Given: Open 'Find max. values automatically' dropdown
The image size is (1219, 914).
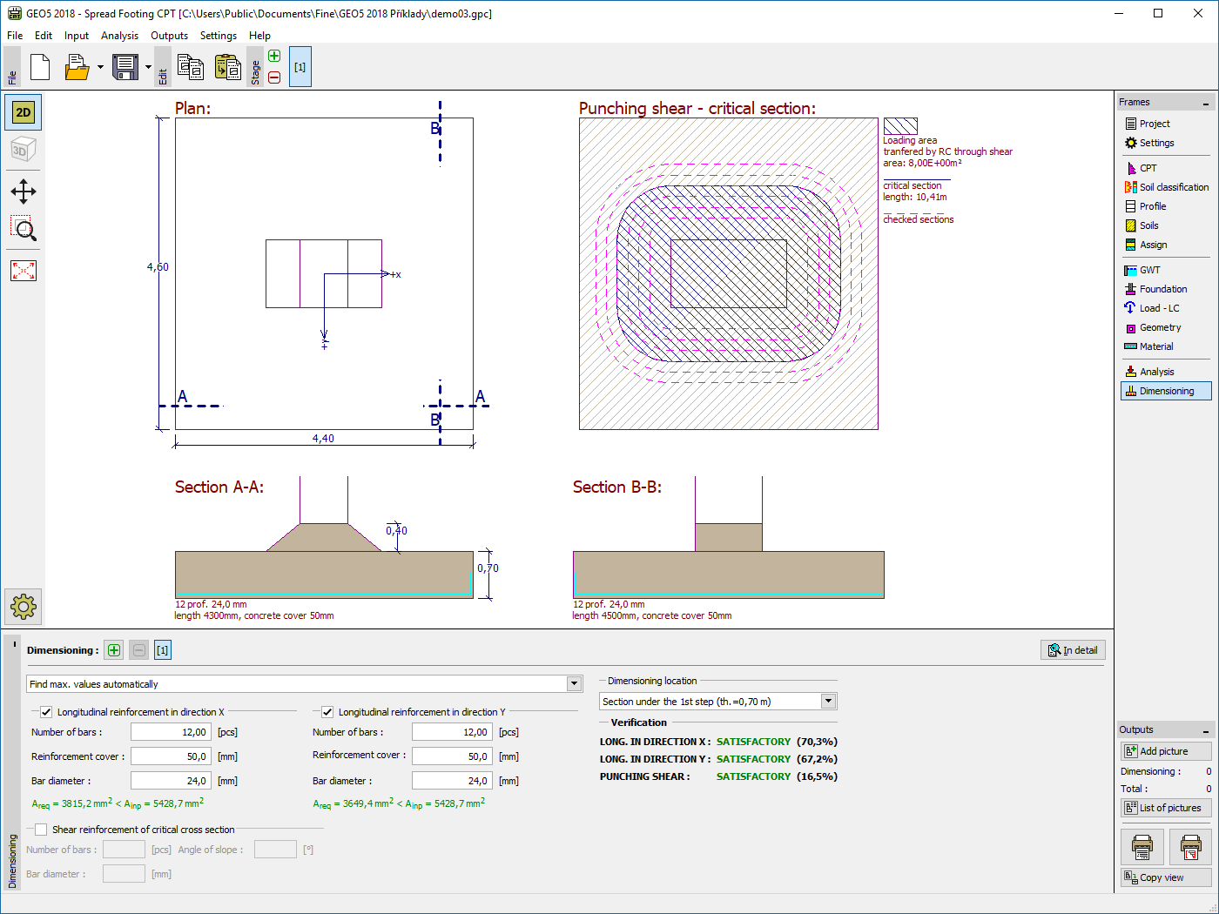Looking at the screenshot, I should tap(574, 684).
